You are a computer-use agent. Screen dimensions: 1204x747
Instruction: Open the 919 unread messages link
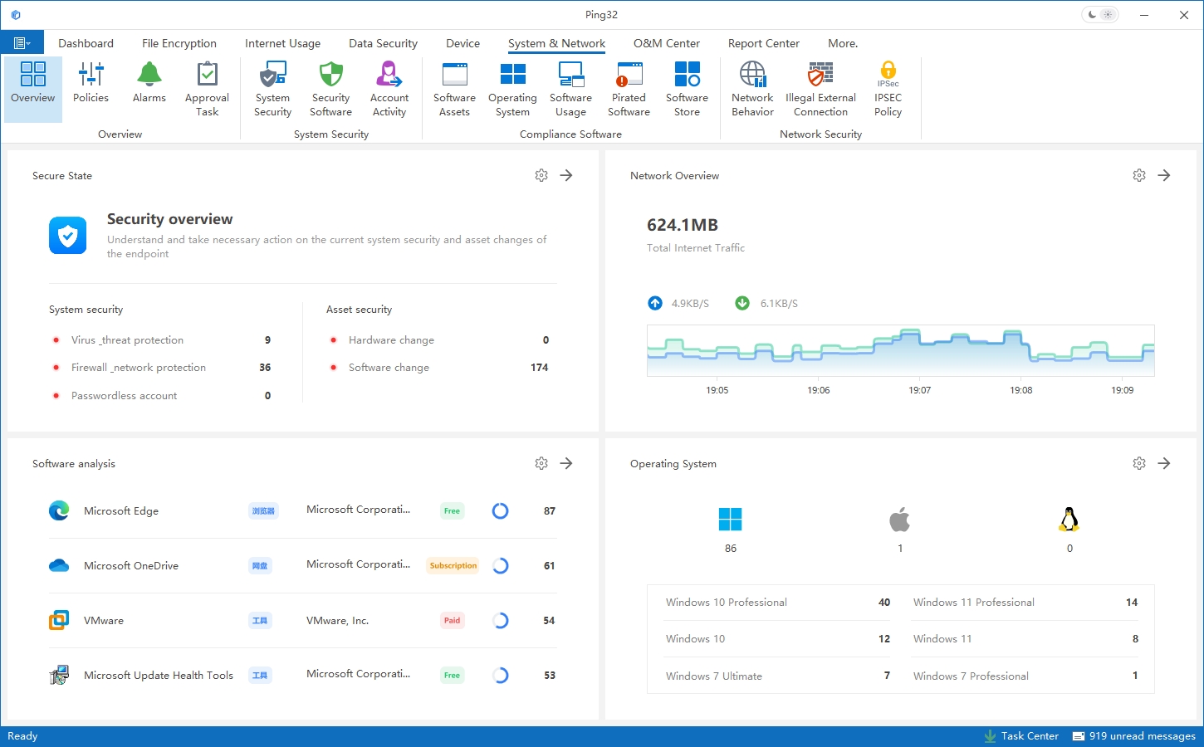coord(1134,736)
